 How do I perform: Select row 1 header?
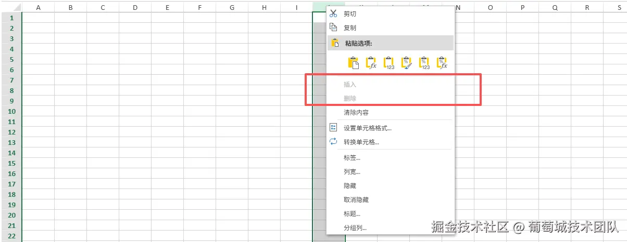(x=11, y=18)
